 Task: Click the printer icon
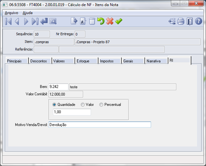coord(181,21)
